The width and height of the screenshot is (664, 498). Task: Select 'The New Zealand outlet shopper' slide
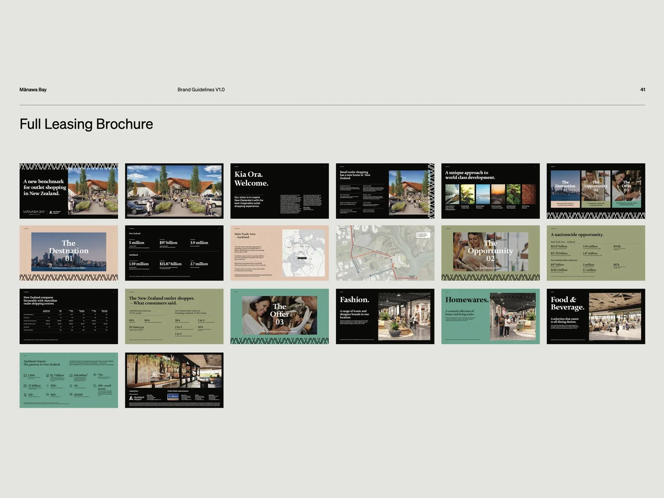pos(174,316)
